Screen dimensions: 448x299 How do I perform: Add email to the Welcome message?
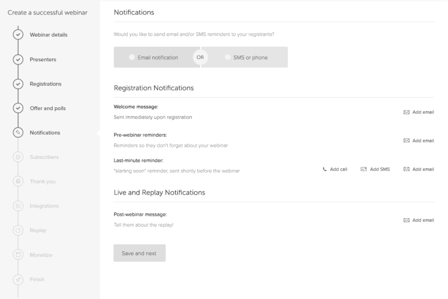point(418,112)
